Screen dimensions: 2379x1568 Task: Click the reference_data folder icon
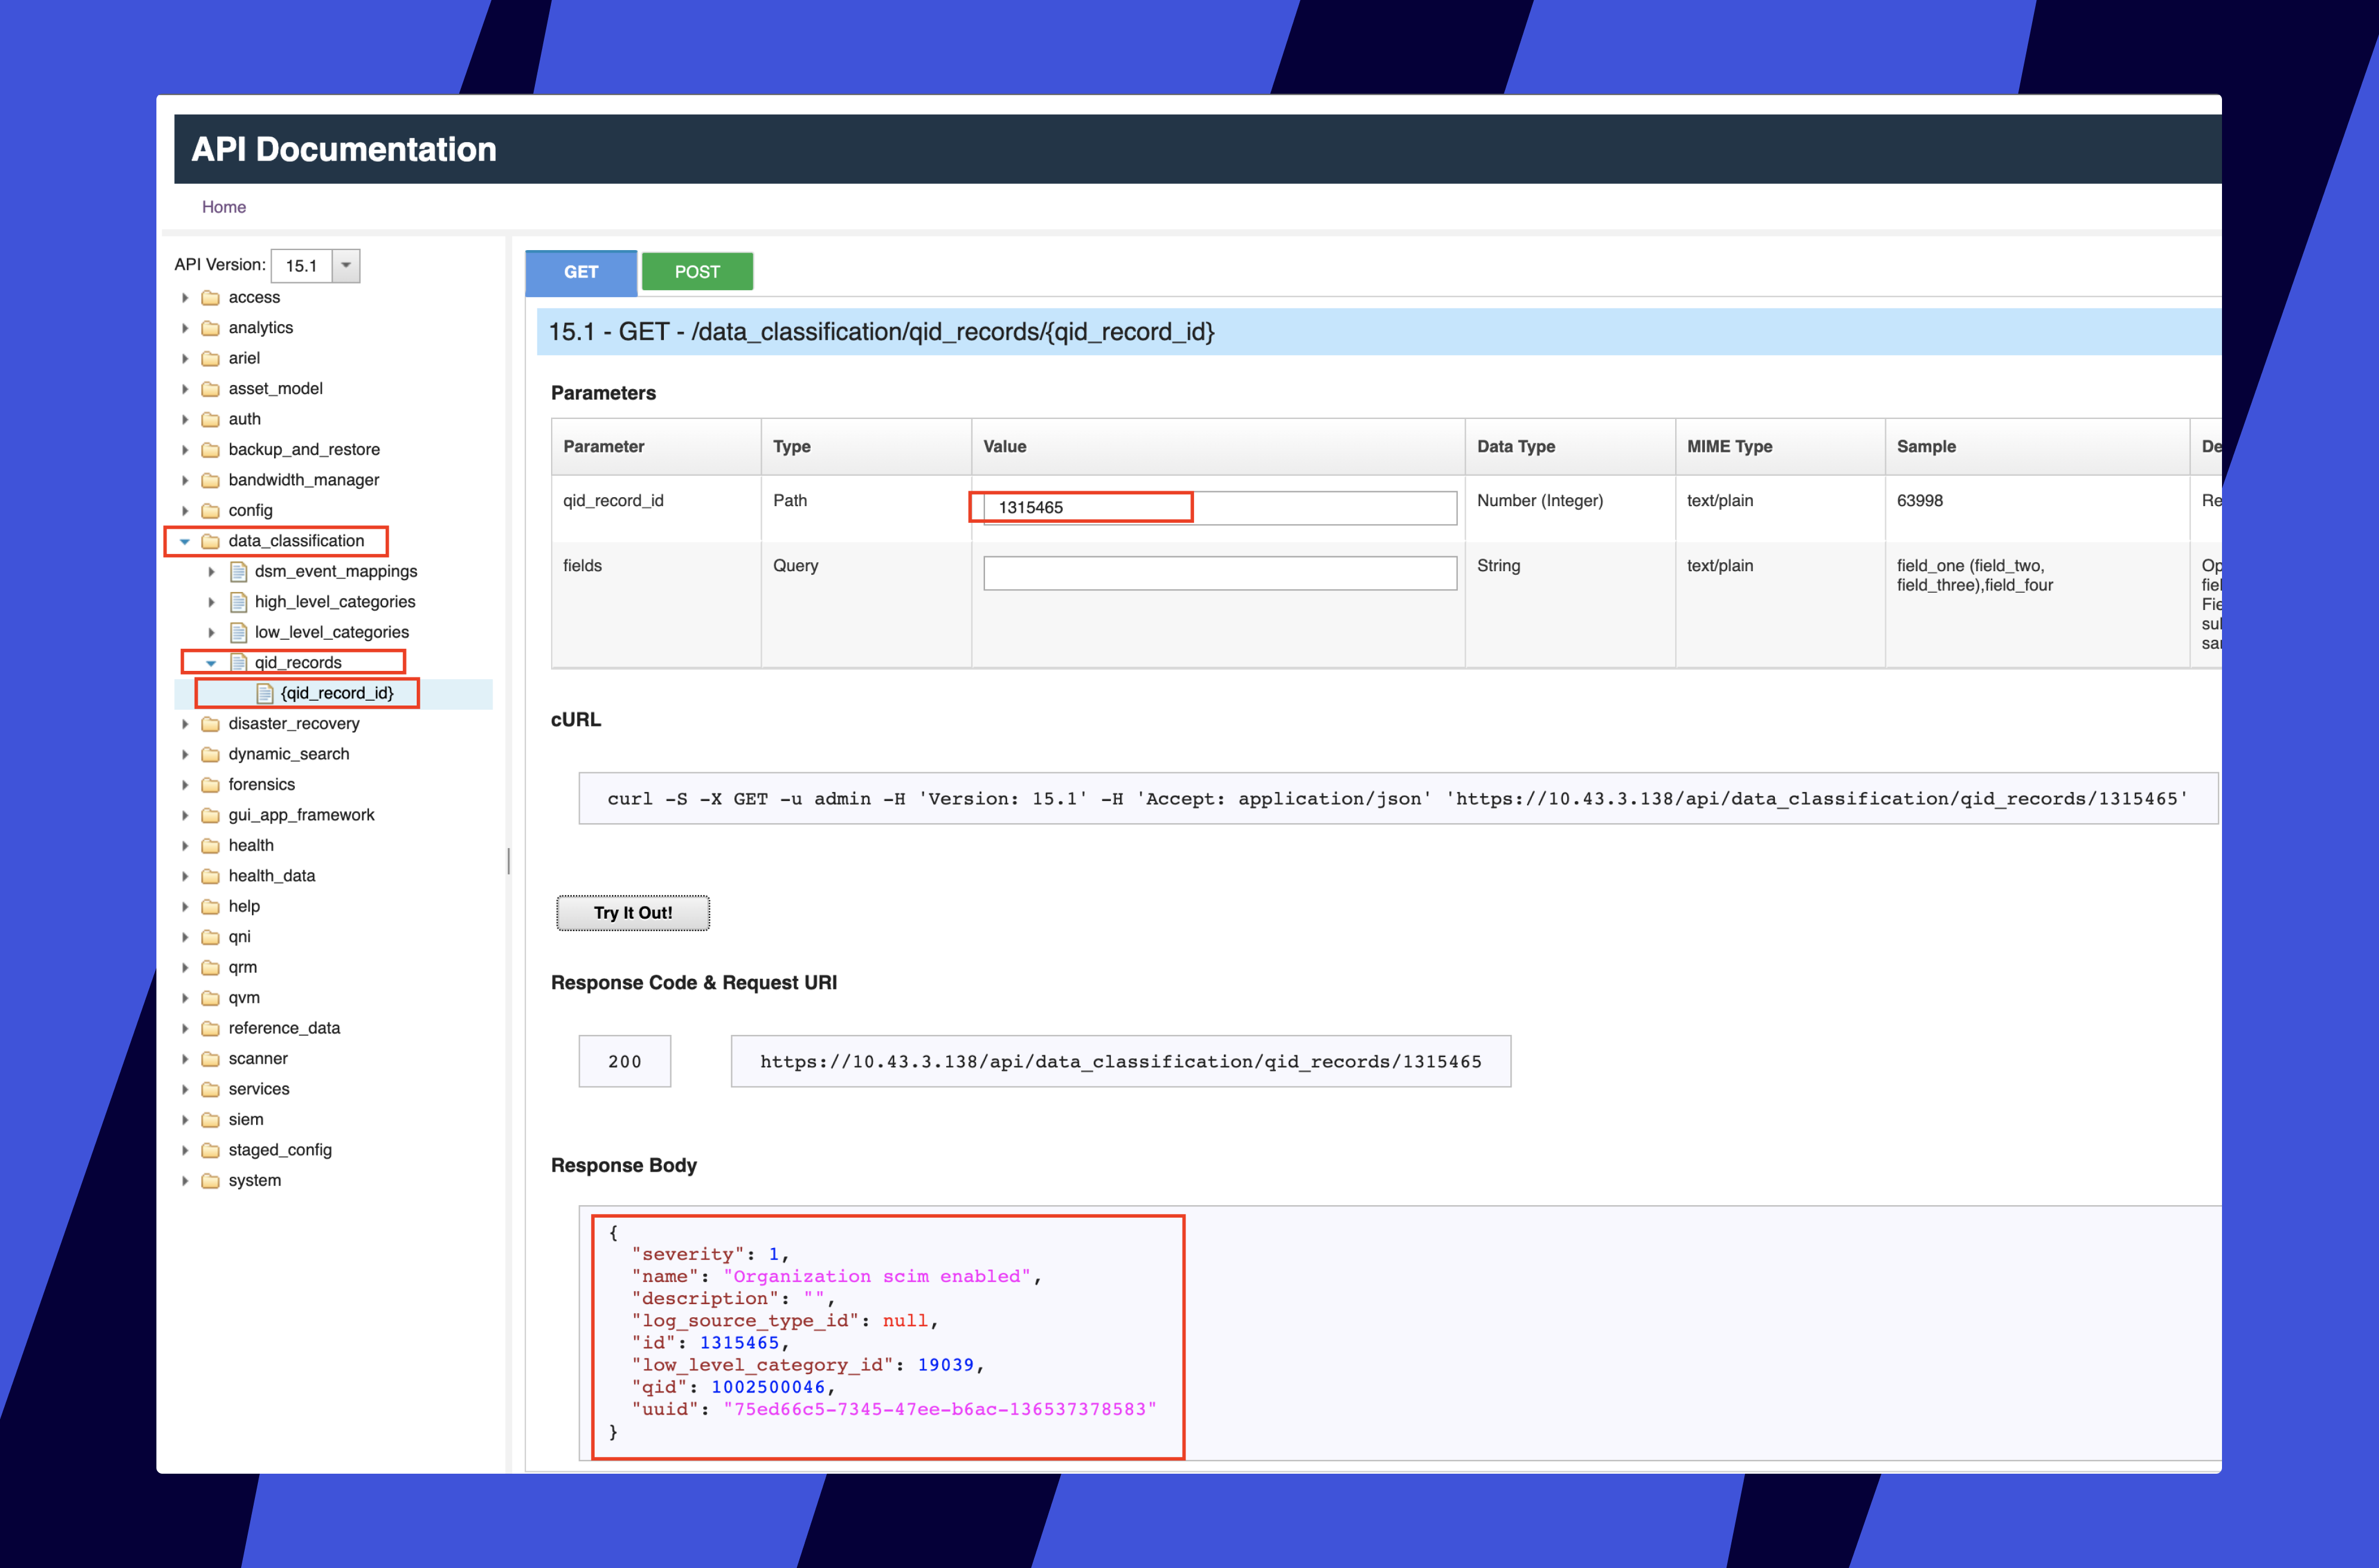[x=210, y=1028]
